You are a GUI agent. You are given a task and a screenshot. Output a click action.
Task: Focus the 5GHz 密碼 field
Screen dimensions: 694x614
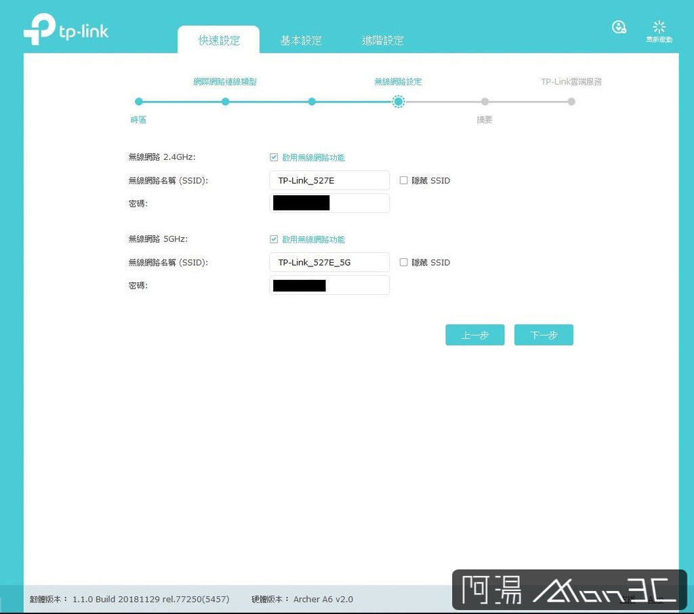click(329, 285)
